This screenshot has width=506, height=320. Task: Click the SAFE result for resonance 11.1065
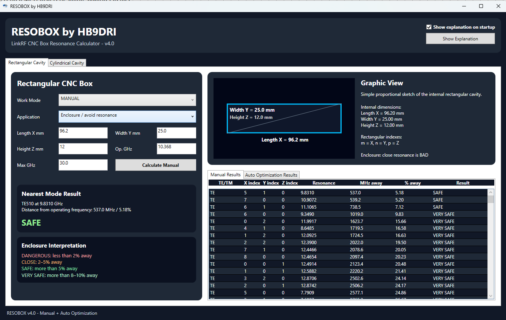click(x=438, y=207)
